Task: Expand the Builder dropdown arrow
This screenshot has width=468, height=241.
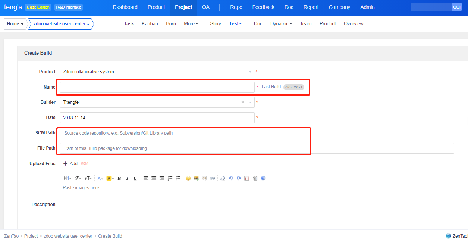Action: [x=250, y=102]
